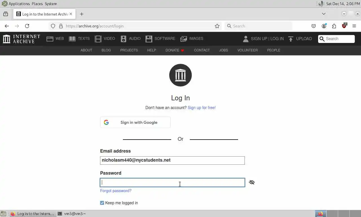This screenshot has width=361, height=217.
Task: Click the SIGN UP link in navbar
Action: (x=259, y=39)
